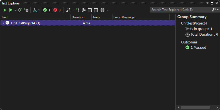The width and height of the screenshot is (220, 110).
Task: Close the Test Explorer window
Action: [x=217, y=3]
